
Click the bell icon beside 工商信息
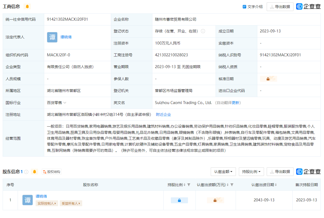(x=27, y=6)
